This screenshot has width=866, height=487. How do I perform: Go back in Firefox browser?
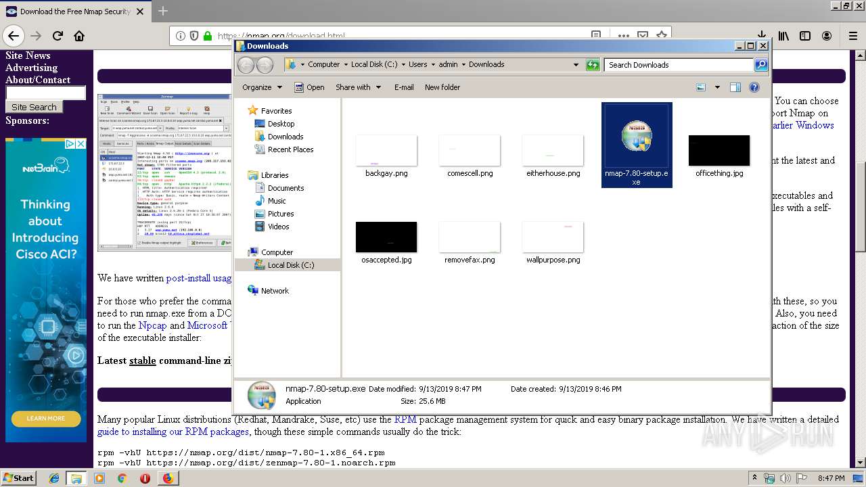coord(14,36)
